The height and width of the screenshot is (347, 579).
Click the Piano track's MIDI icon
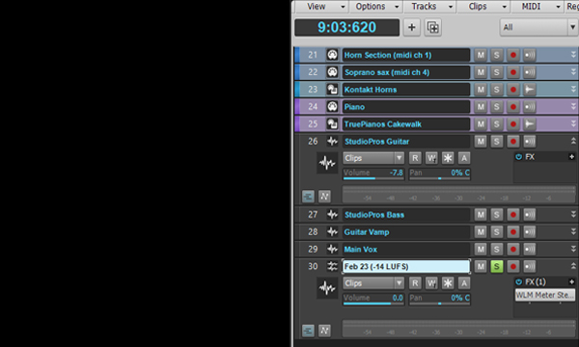(x=332, y=107)
